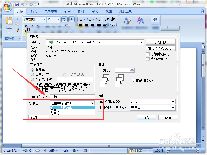Switch to Web Layout view
The image size is (207, 155).
tap(141, 151)
